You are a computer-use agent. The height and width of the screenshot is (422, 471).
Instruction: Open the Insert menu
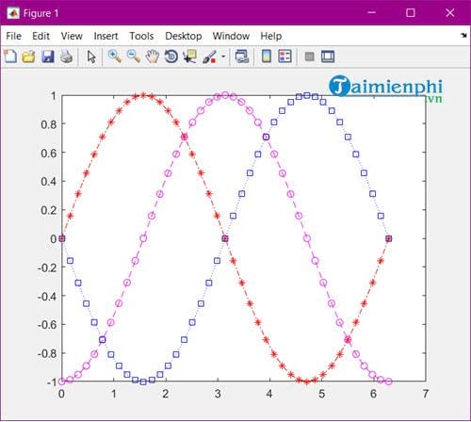pos(106,36)
